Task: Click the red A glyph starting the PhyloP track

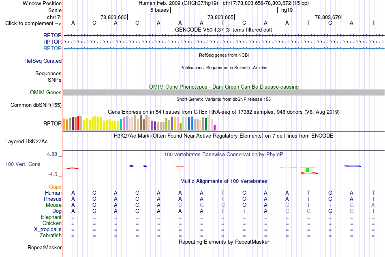Action: [73, 168]
